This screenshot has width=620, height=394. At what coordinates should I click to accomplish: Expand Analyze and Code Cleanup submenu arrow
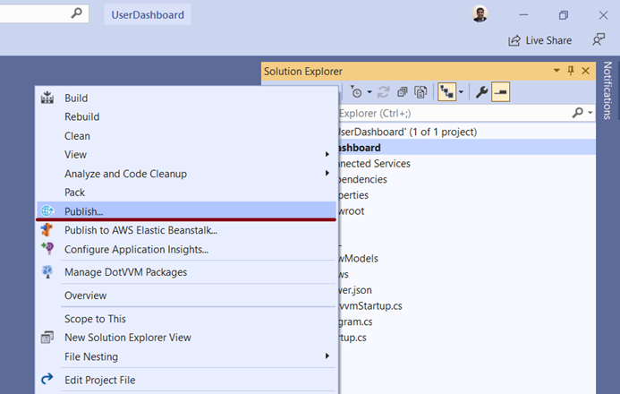click(x=327, y=173)
